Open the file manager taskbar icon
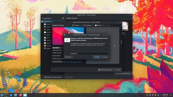Viewport: 173px width, 97px height. coord(16,95)
